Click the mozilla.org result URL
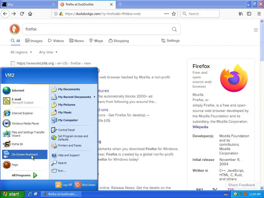264x198 pixels. pyautogui.click(x=54, y=63)
